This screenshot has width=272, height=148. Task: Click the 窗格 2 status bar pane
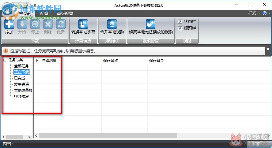coord(258,144)
